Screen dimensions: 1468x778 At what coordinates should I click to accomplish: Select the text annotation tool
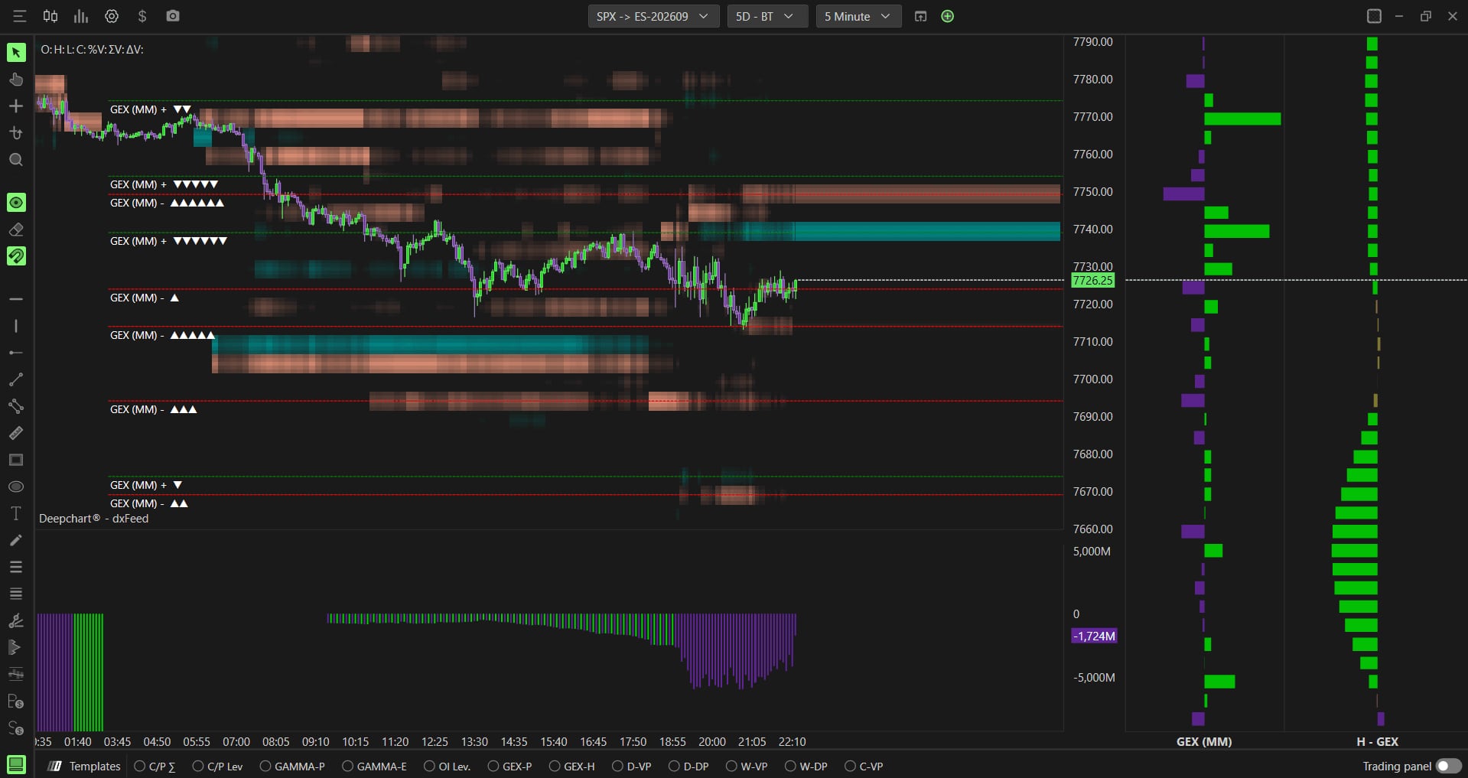pyautogui.click(x=16, y=513)
